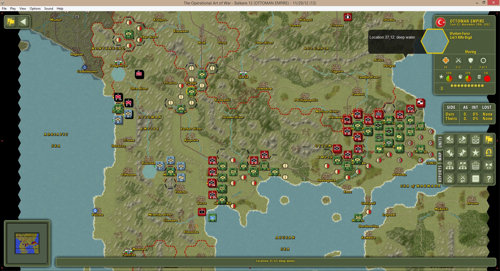The width and height of the screenshot is (500, 271).
Task: Click the Sofia objective flag marker
Action: 243,74
